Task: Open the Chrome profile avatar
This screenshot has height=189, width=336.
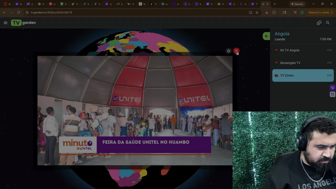Action: 302,12
